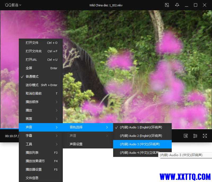Open 声音设置 from the sound submenu

click(x=76, y=144)
